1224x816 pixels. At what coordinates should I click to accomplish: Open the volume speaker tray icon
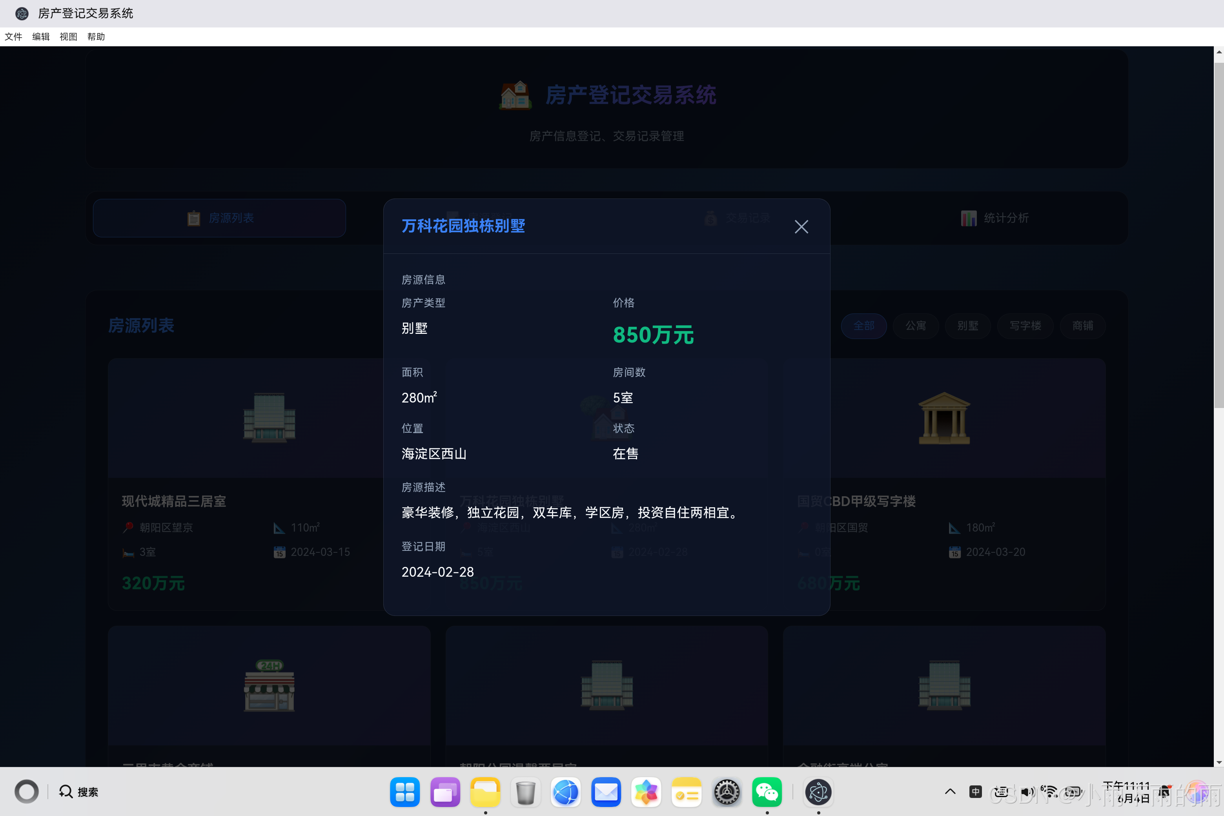pyautogui.click(x=1027, y=792)
